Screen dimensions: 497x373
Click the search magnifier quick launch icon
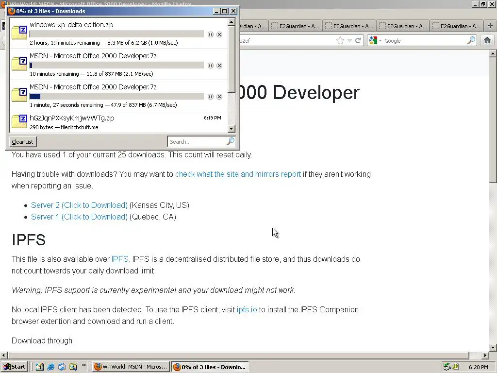(73, 367)
